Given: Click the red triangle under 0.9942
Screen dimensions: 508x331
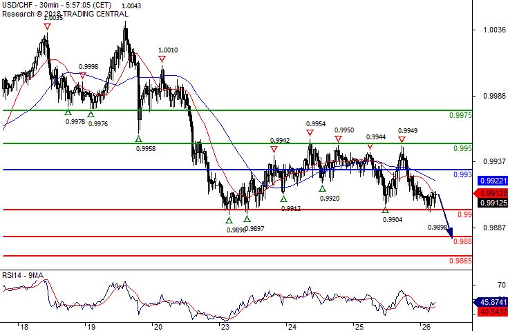Looking at the screenshot, I should point(274,150).
